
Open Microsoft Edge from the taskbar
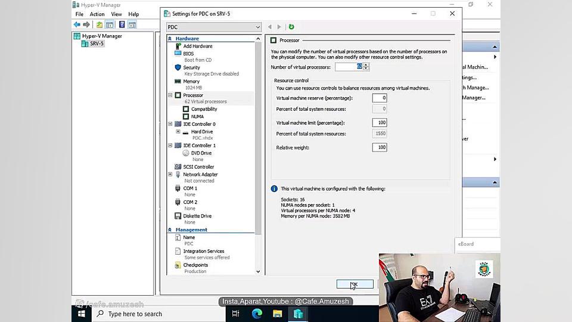(x=257, y=314)
